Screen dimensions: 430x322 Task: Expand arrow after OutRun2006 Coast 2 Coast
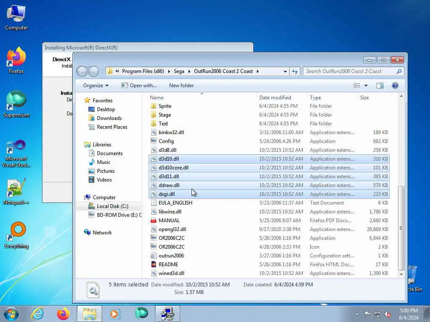click(x=257, y=71)
